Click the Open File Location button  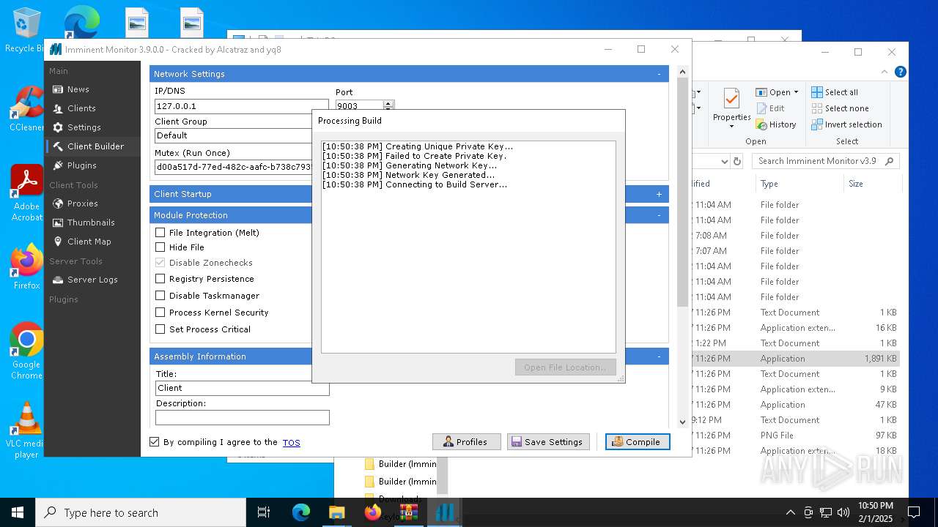(x=565, y=367)
